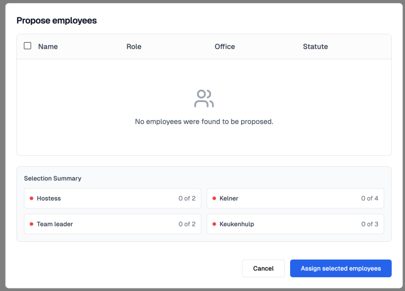Click the Team leader '0 of 2' count
The width and height of the screenshot is (405, 291).
[x=187, y=224]
